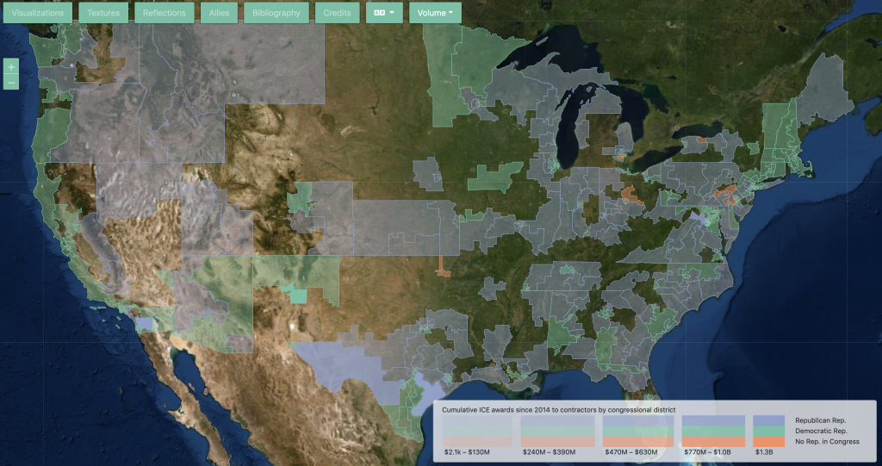Open the Visualizations section
Viewport: 882px width, 466px height.
(38, 13)
